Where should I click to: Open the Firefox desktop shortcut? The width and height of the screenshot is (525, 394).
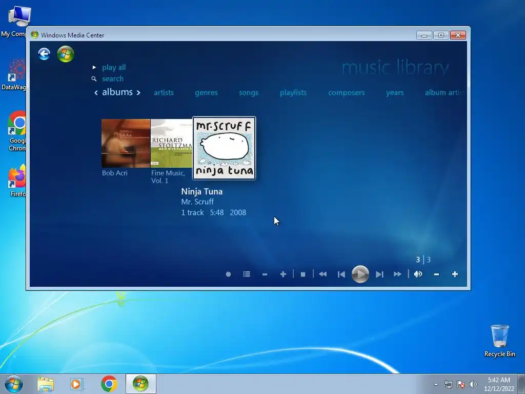point(17,181)
